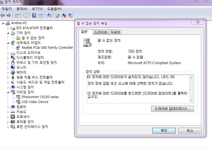
Task: Select the 모니터 tree label
Action: pyautogui.click(x=21, y=67)
